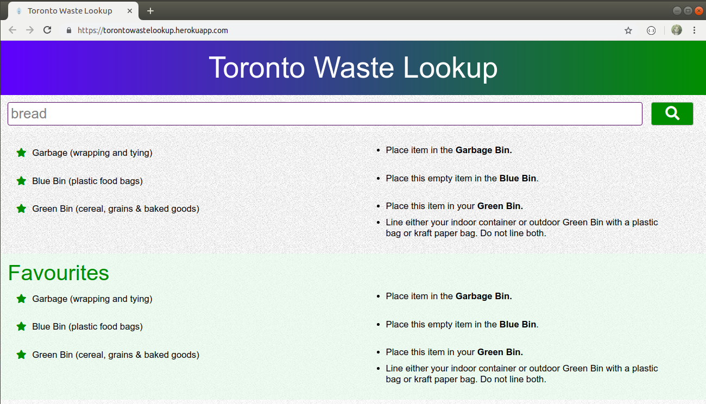Click the 'Favourites' heading
The image size is (706, 404).
[58, 273]
